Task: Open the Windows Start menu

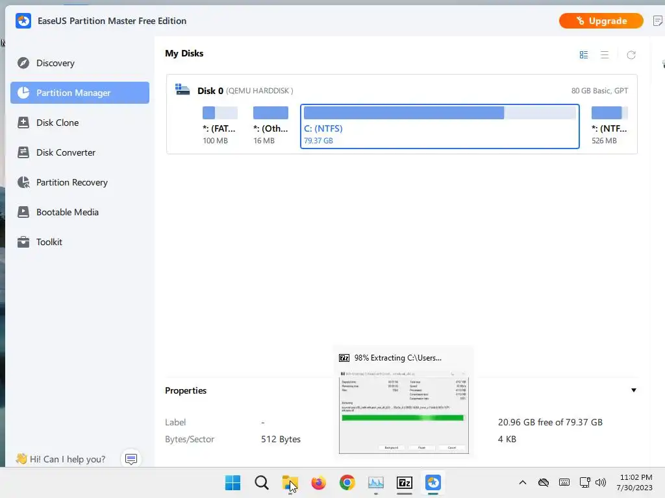Action: pyautogui.click(x=233, y=482)
